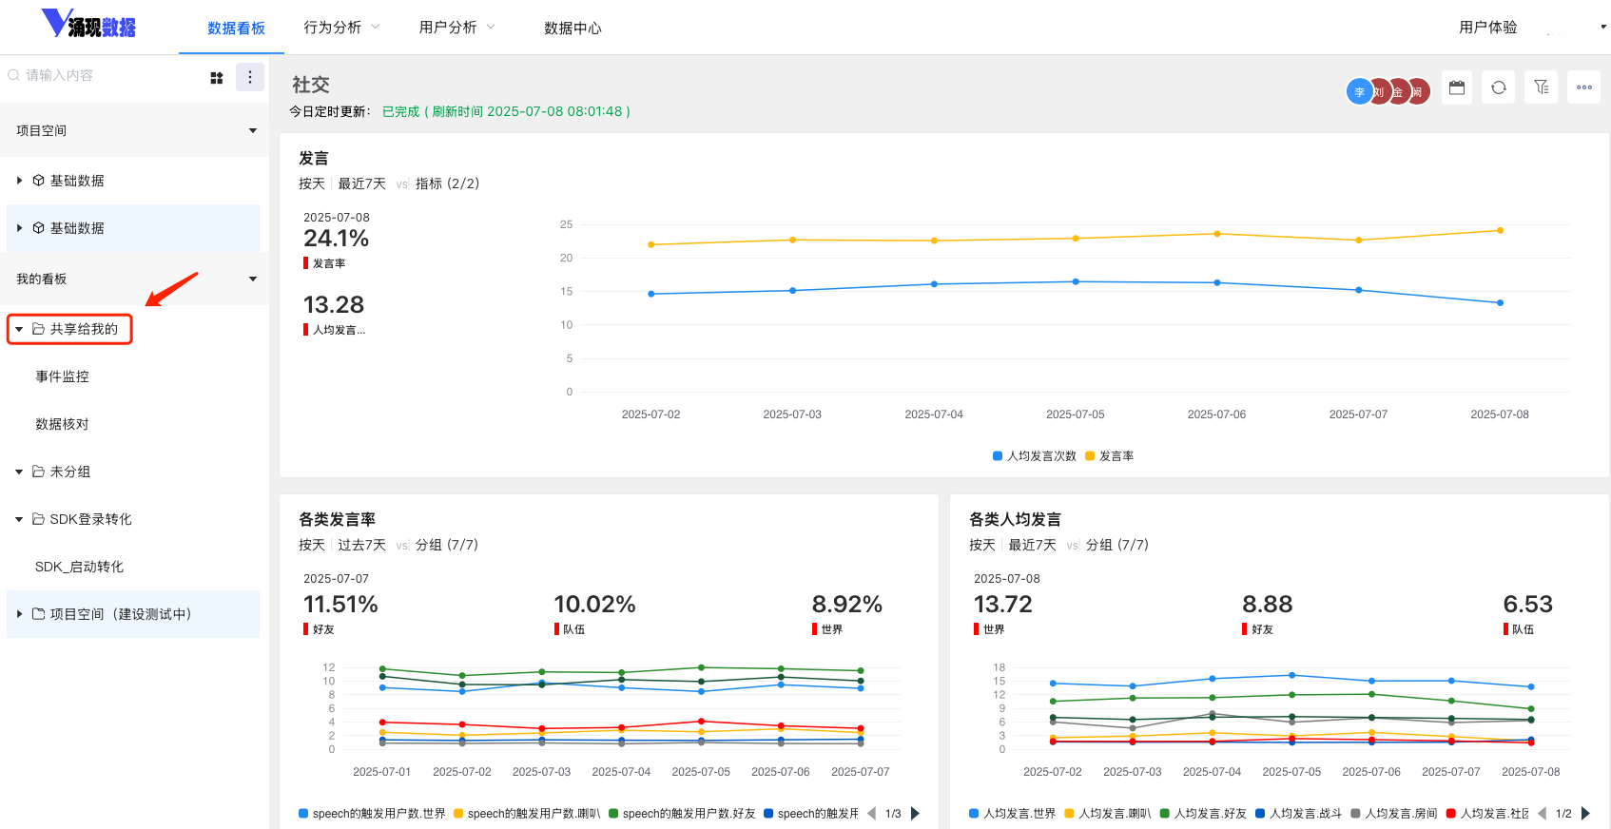Click 指标 (2/2) in 发言 card

pos(447,183)
